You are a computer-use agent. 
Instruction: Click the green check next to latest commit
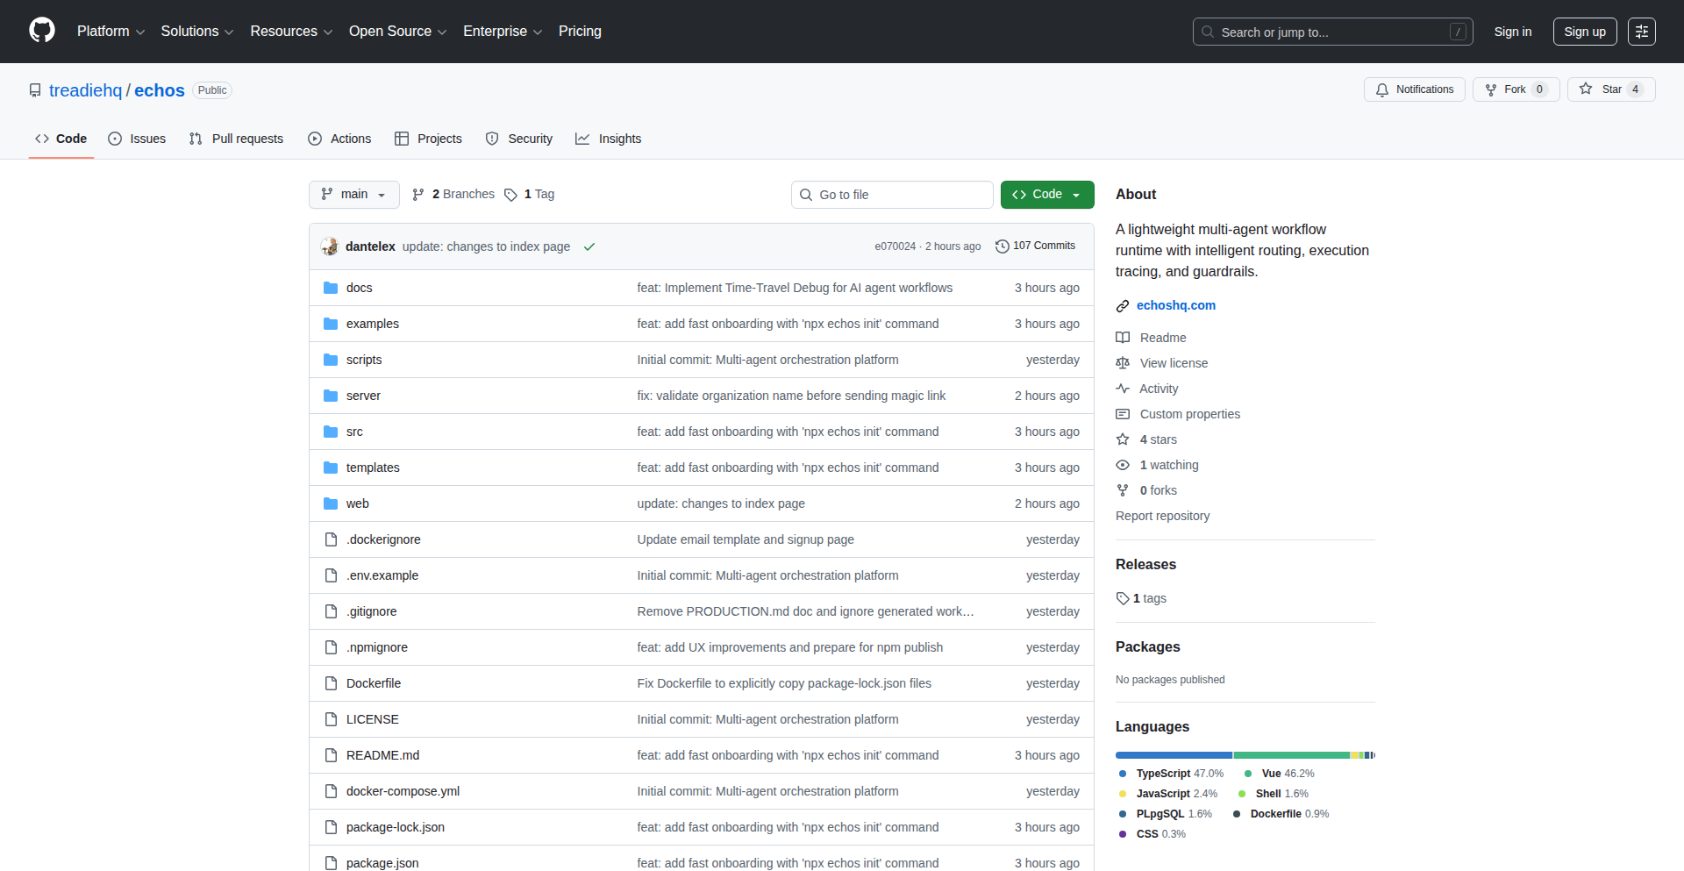pyautogui.click(x=589, y=246)
